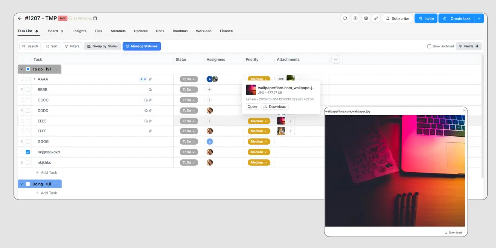This screenshot has height=248, width=496.
Task: Click the attachment clip icon on AAAA row
Action: coord(151,79)
